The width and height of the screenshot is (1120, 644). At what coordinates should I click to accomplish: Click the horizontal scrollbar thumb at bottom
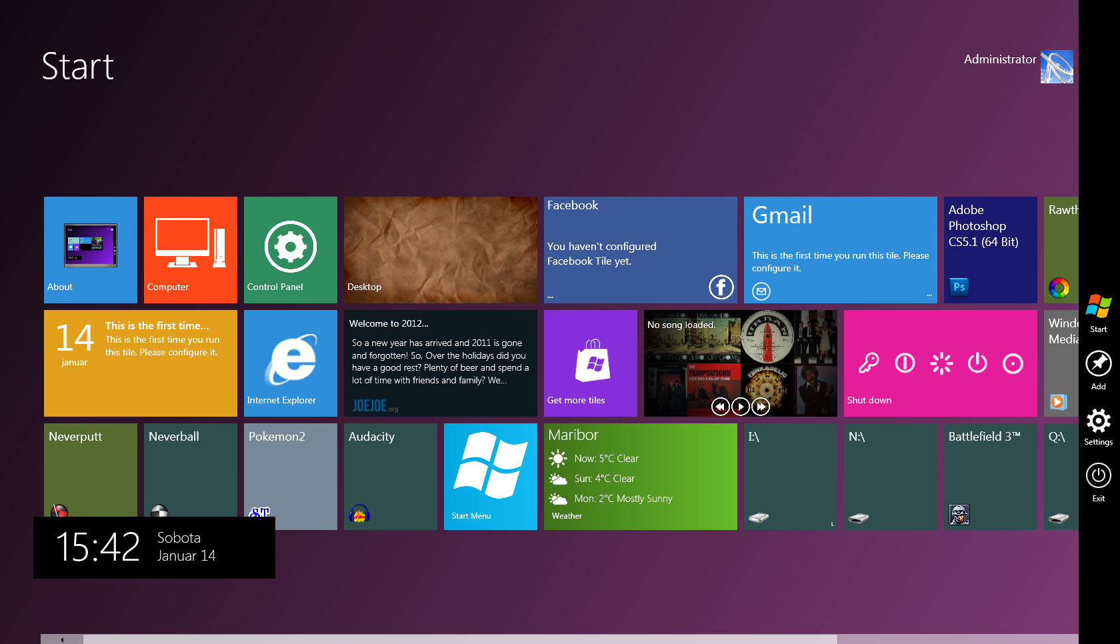click(x=460, y=639)
